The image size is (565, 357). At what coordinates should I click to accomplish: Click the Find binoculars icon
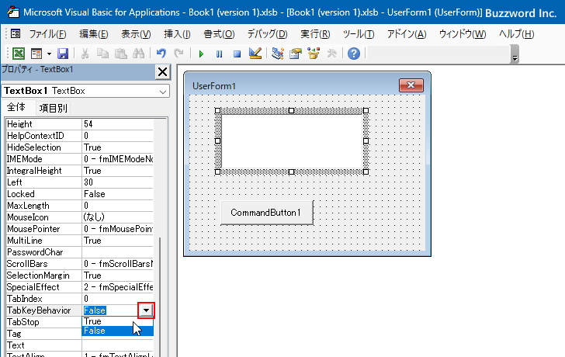[x=139, y=54]
